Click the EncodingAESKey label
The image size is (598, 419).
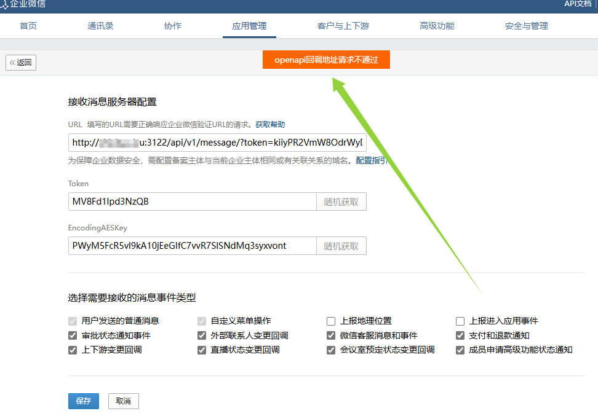pos(98,228)
